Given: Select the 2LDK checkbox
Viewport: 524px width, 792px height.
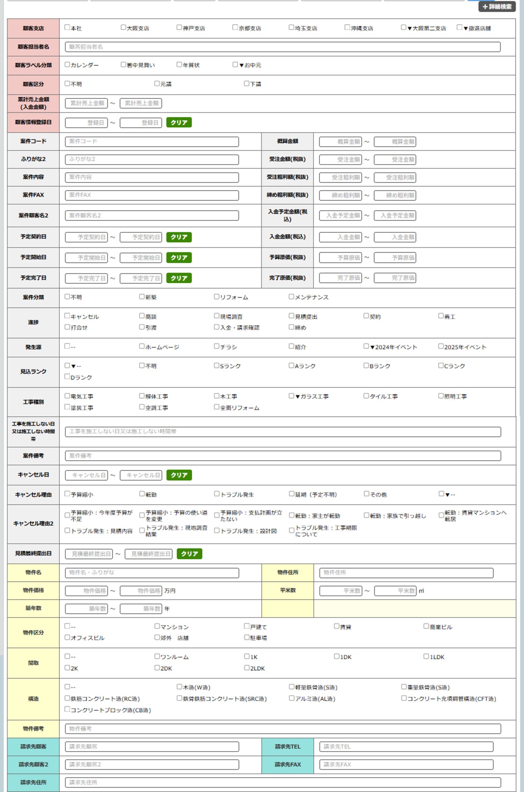Looking at the screenshot, I should 247,668.
